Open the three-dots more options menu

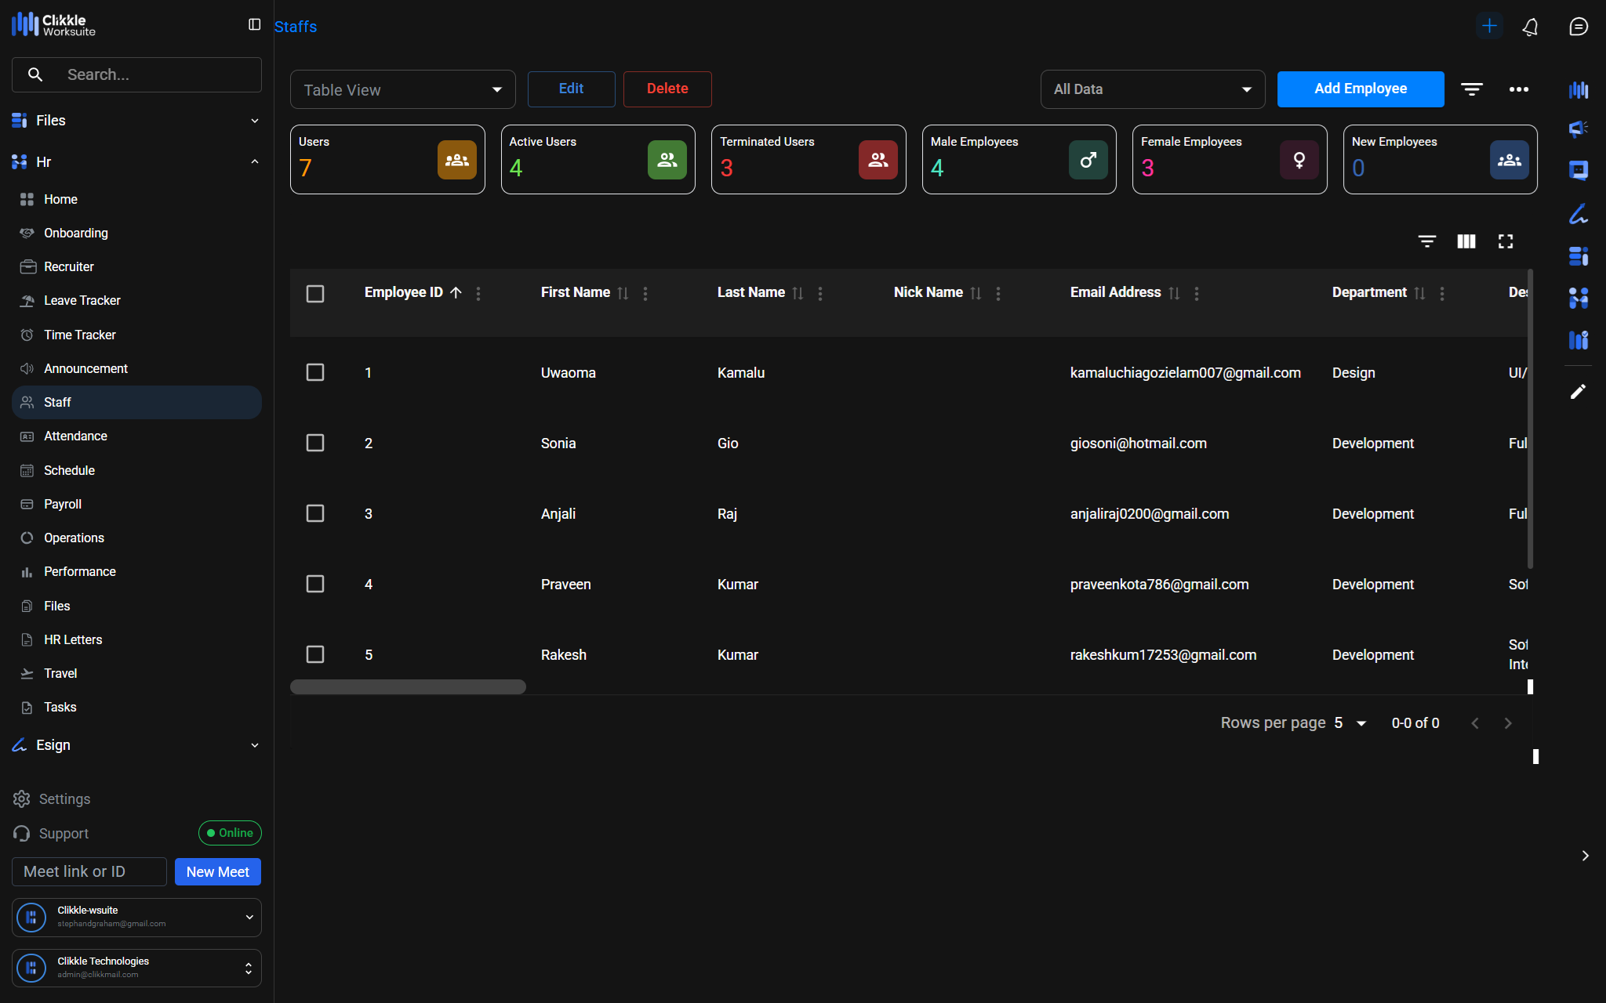(1518, 89)
